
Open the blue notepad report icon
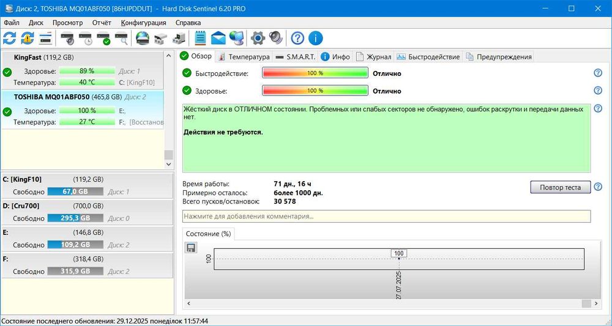pos(200,38)
